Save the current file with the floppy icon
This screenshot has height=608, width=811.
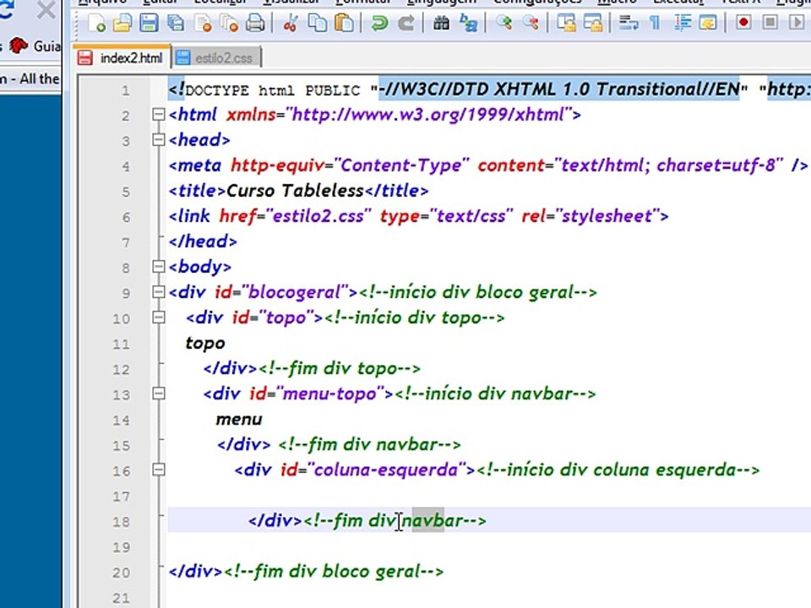[149, 23]
